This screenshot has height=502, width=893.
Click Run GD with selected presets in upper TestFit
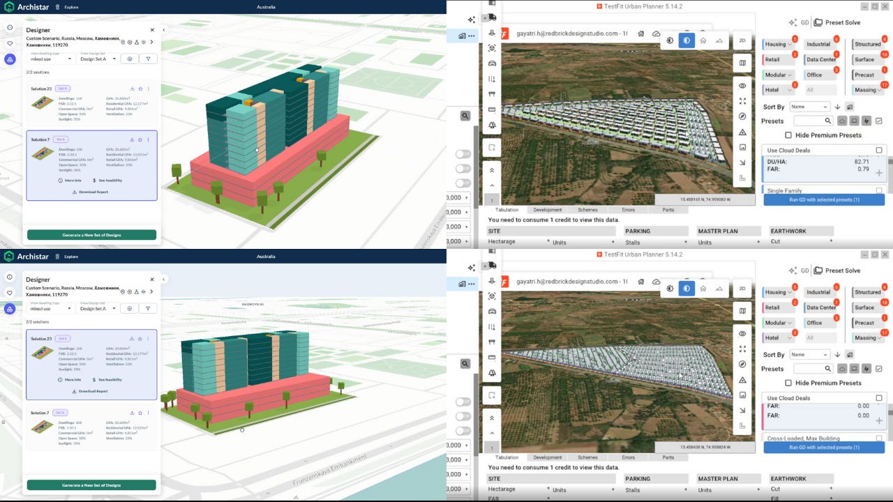824,199
